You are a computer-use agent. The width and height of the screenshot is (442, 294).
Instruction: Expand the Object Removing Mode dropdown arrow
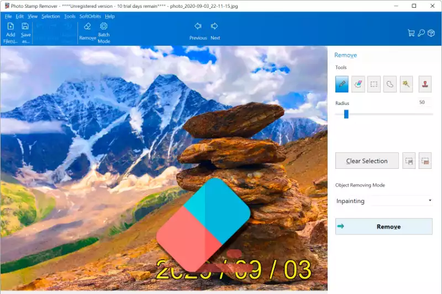click(x=430, y=200)
